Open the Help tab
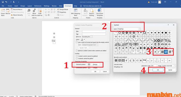The width and height of the screenshot is (181, 97). (x=76, y=6)
